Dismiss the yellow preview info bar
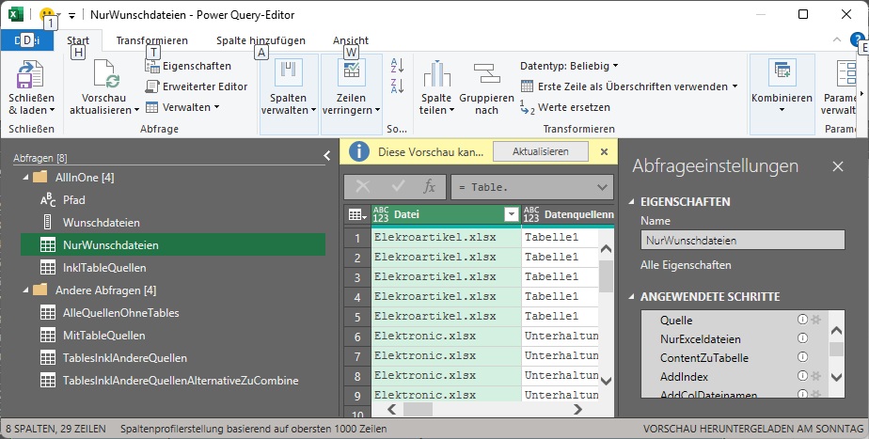 coord(604,151)
